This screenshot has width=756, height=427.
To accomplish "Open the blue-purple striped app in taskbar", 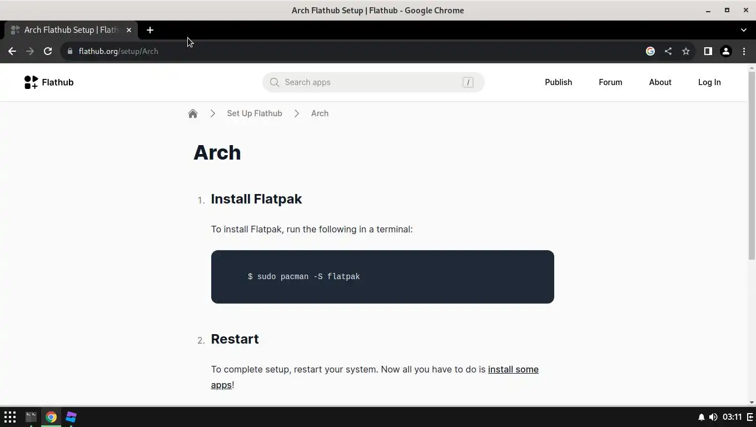I will [71, 416].
